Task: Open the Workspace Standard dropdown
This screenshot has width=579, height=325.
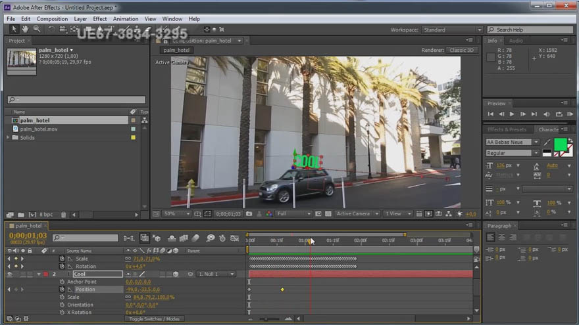Action: pyautogui.click(x=453, y=30)
